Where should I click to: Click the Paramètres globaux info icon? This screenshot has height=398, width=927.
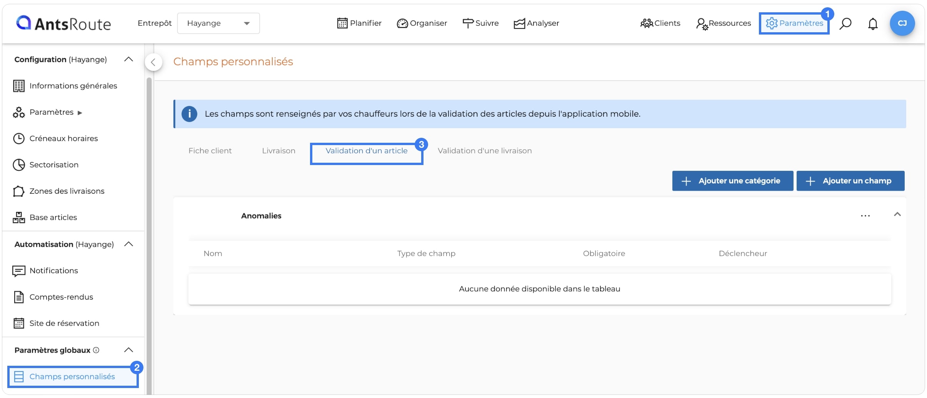(96, 350)
